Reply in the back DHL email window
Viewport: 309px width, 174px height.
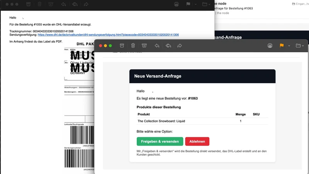[63, 4]
